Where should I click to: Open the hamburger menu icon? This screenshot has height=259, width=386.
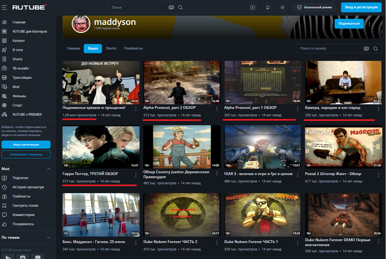click(x=4, y=7)
